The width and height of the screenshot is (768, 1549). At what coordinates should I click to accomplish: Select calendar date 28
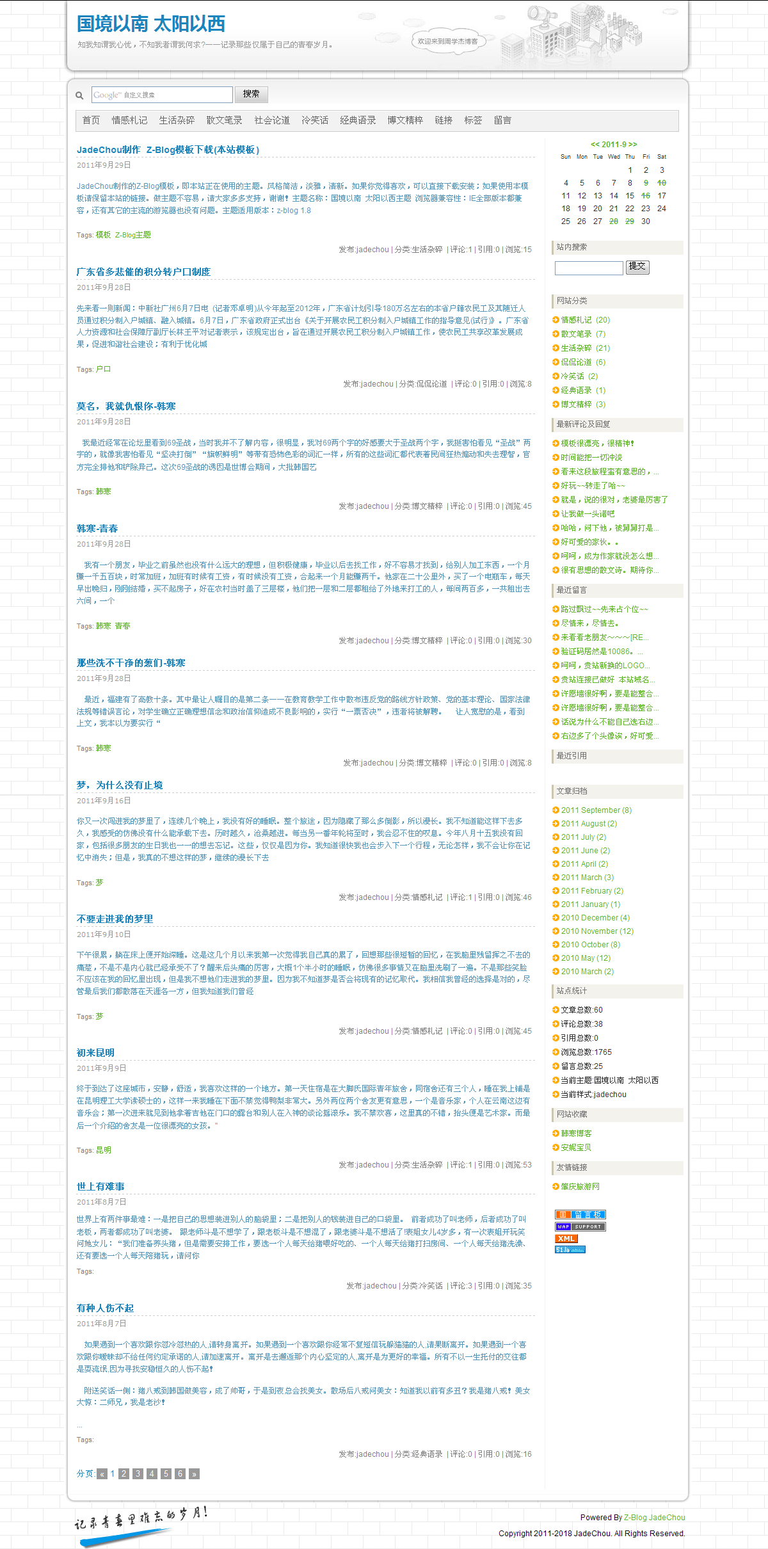(x=614, y=221)
